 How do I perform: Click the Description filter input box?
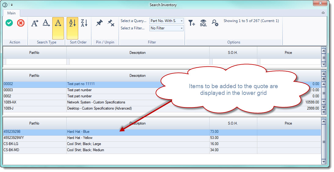pos(139,62)
